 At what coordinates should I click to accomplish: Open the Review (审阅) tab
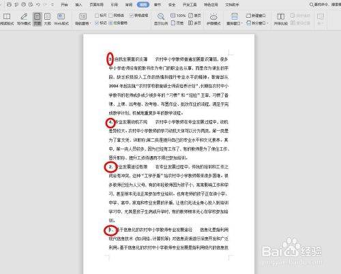[129, 4]
